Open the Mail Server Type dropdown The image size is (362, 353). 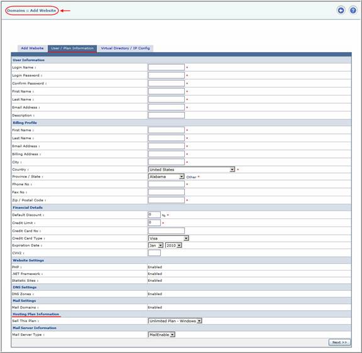pyautogui.click(x=162, y=335)
